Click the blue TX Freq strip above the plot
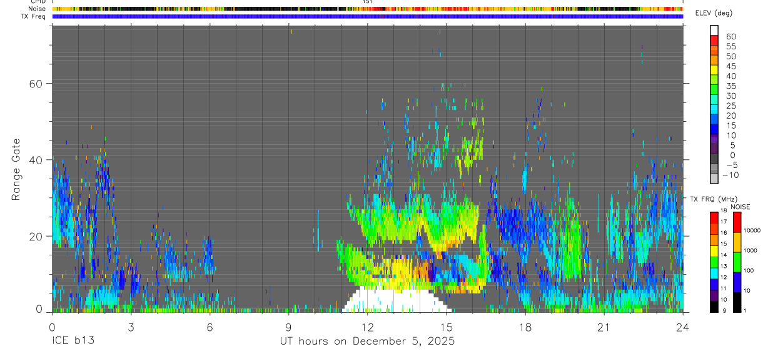Screen dimensions: 768x354 pos(368,16)
